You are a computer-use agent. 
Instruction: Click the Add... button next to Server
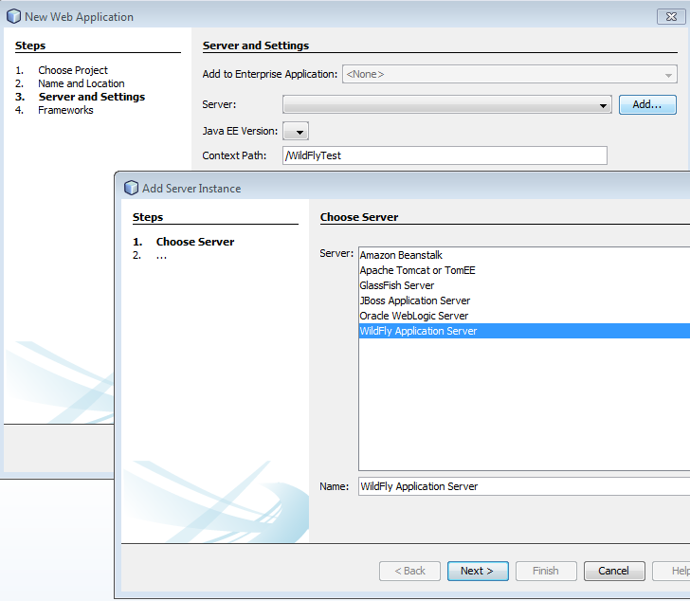[x=647, y=104]
